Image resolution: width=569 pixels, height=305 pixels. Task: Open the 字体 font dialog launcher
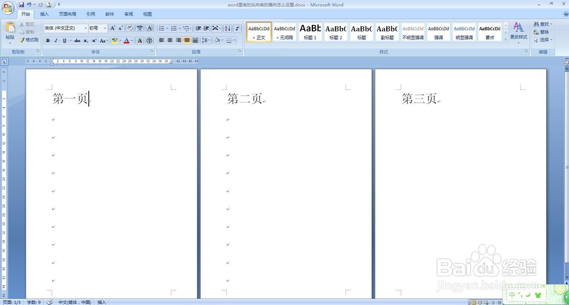pos(152,52)
